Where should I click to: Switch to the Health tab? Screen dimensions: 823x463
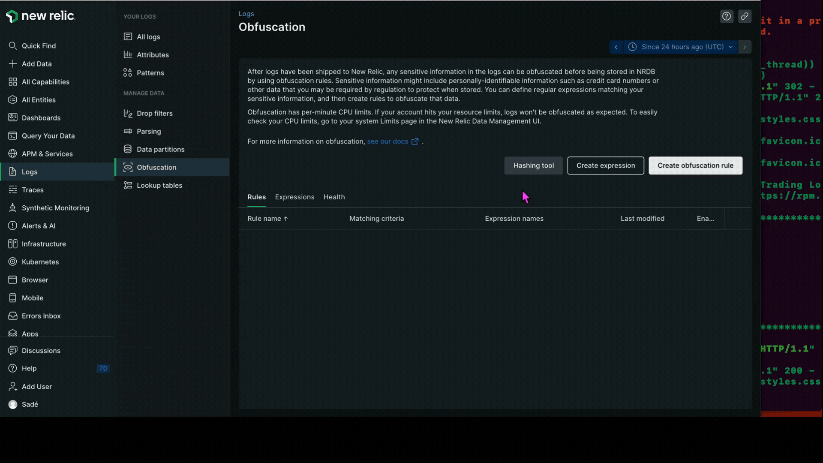pos(334,197)
